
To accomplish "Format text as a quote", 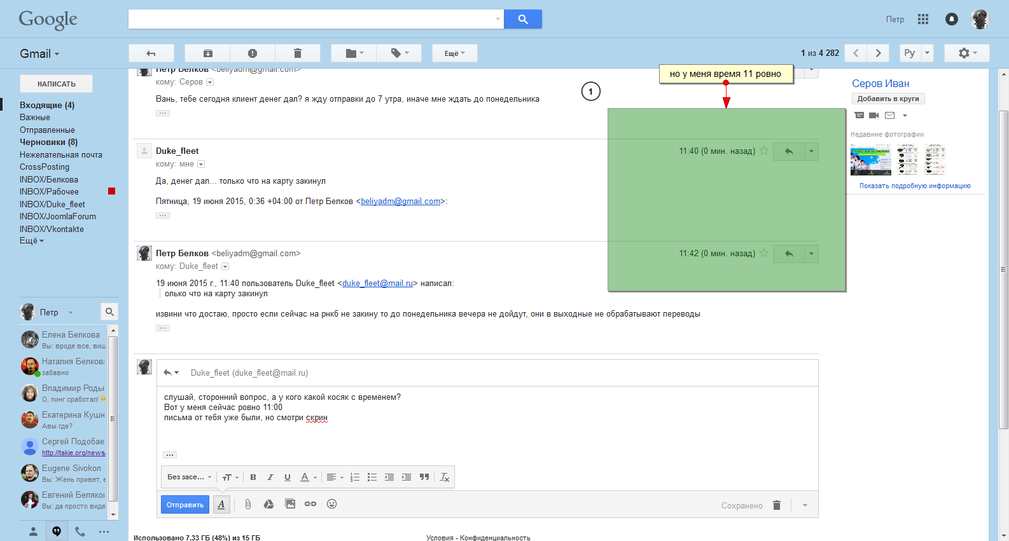I will pyautogui.click(x=424, y=477).
